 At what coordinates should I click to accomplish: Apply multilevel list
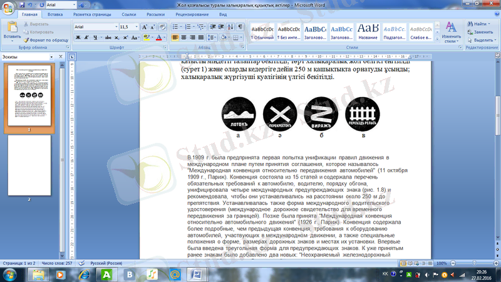(x=200, y=27)
